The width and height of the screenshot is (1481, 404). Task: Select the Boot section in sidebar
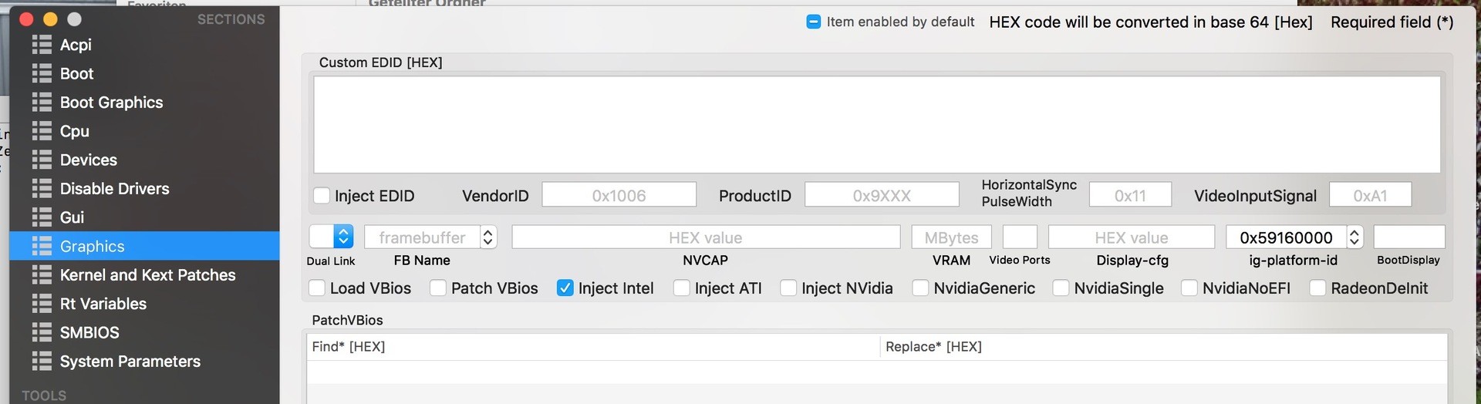coord(76,74)
